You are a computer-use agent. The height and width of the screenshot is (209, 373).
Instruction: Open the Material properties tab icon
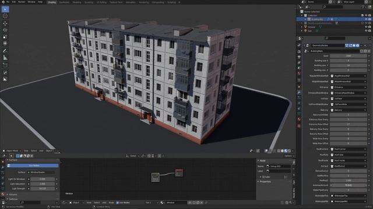(299, 120)
